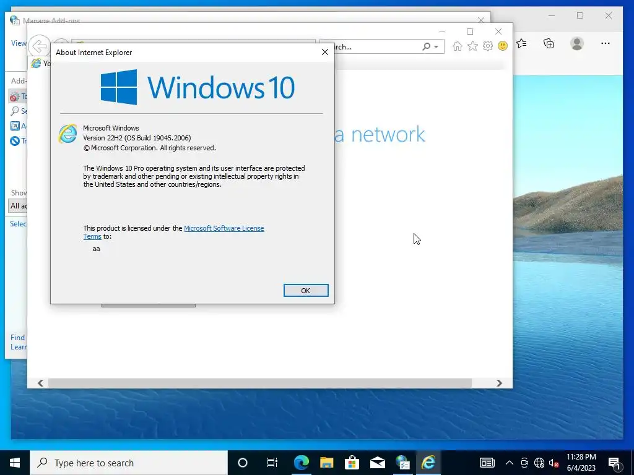Open Task View on the taskbar

(272, 463)
